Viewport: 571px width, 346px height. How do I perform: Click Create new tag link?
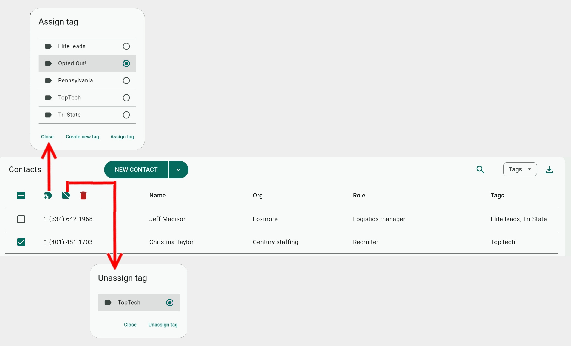[x=82, y=137]
